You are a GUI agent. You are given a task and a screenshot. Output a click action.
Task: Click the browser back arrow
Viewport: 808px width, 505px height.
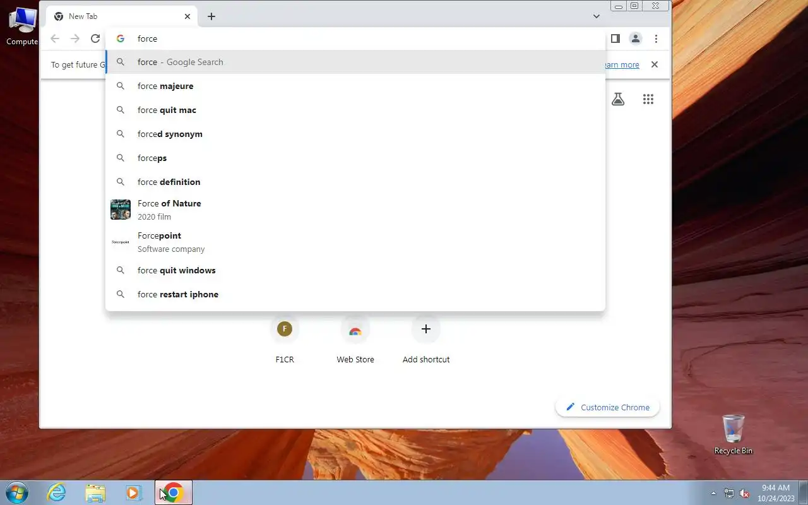55,39
